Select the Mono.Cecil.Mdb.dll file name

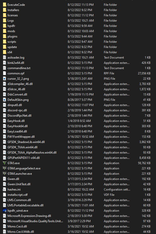[x=21, y=232]
